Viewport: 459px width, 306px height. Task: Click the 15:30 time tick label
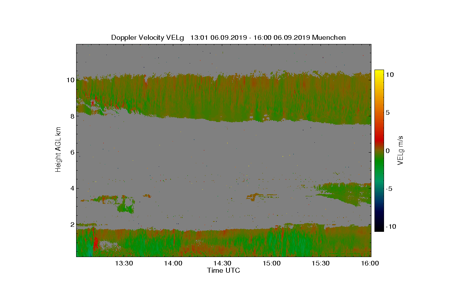click(x=321, y=263)
